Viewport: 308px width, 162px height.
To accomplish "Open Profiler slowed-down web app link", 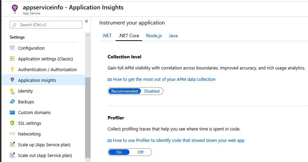I will pyautogui.click(x=179, y=141).
